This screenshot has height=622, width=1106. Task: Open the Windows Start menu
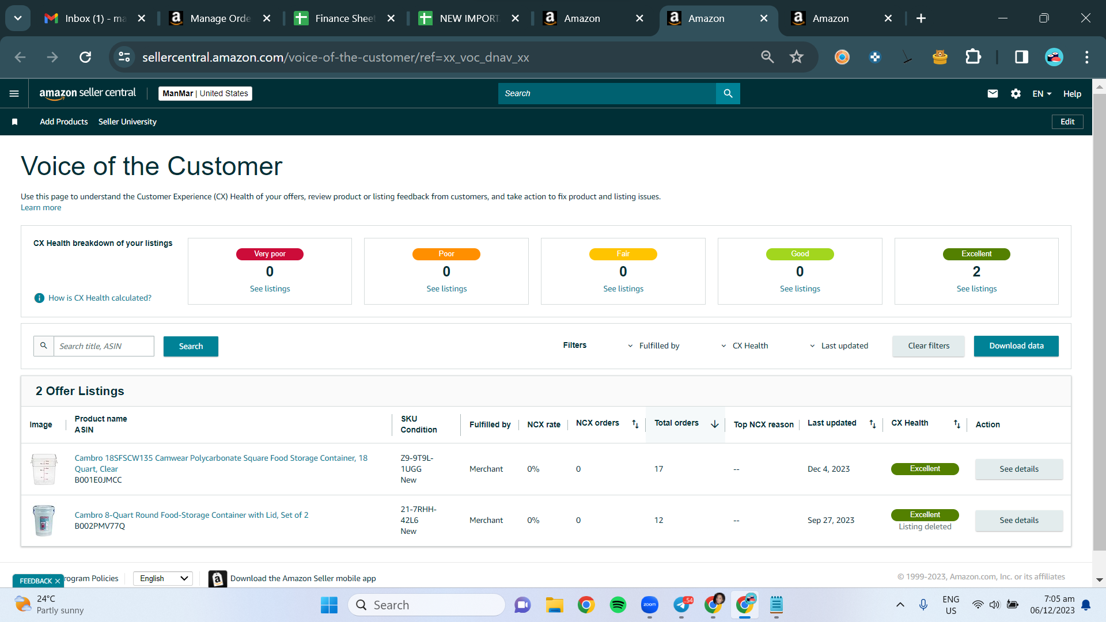click(x=329, y=605)
